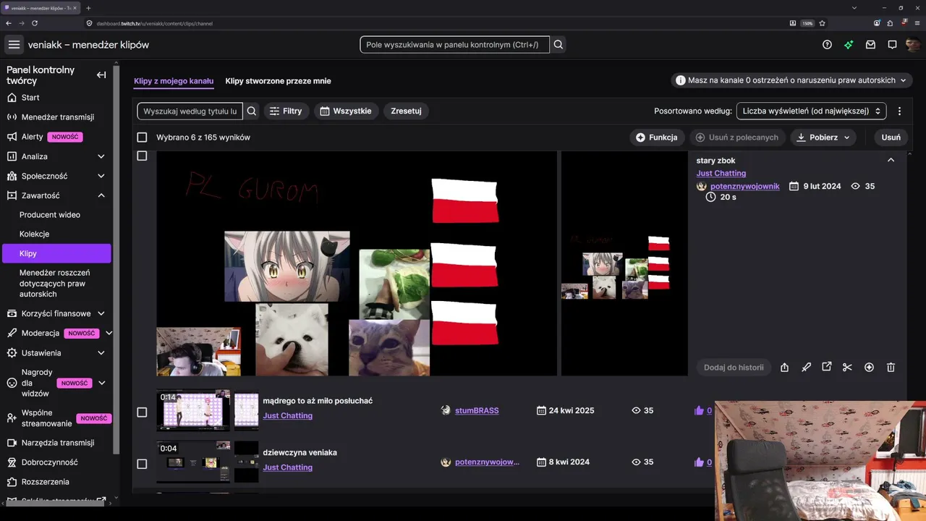Click the search magnifier beside dashboard search
The height and width of the screenshot is (521, 926).
tap(558, 45)
